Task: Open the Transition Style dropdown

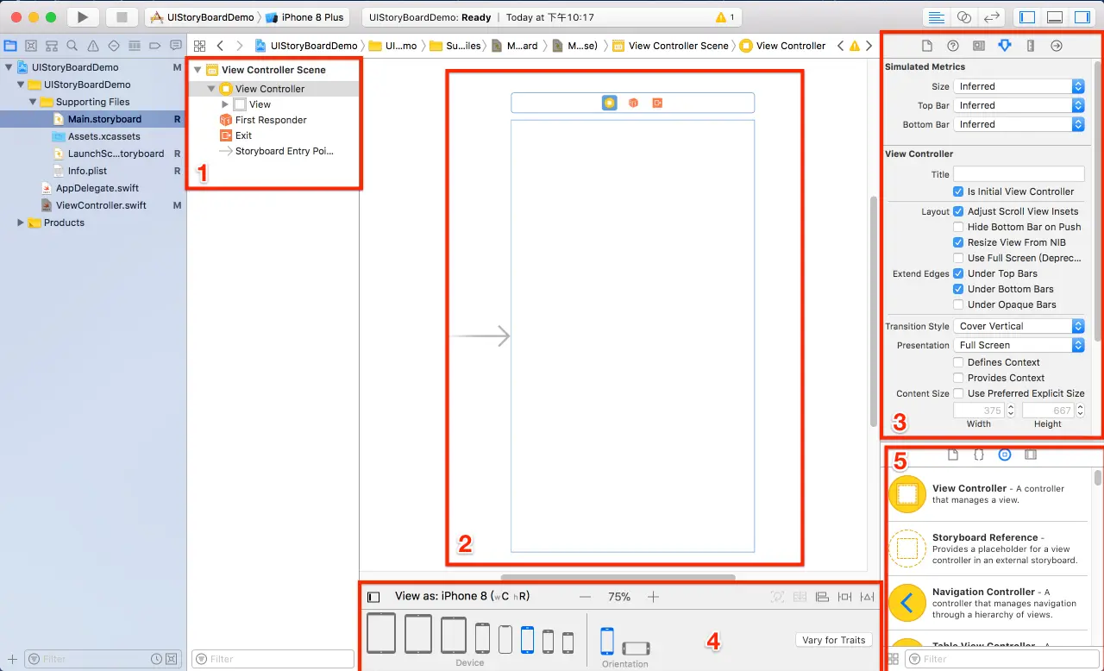Action: coord(1019,326)
